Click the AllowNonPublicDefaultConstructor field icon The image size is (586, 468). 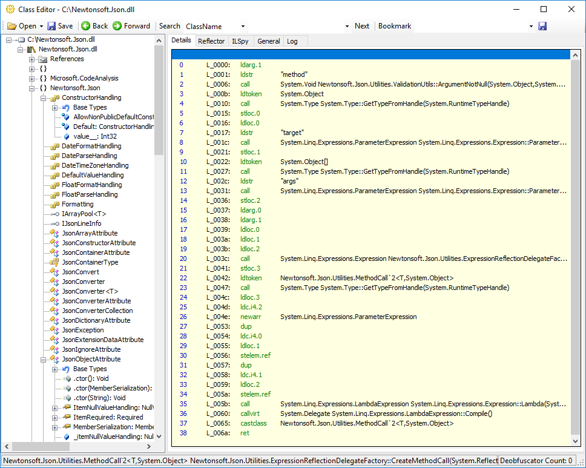[x=66, y=117]
